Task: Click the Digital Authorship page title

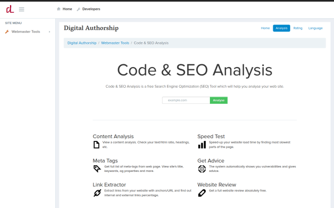Action: [x=91, y=28]
